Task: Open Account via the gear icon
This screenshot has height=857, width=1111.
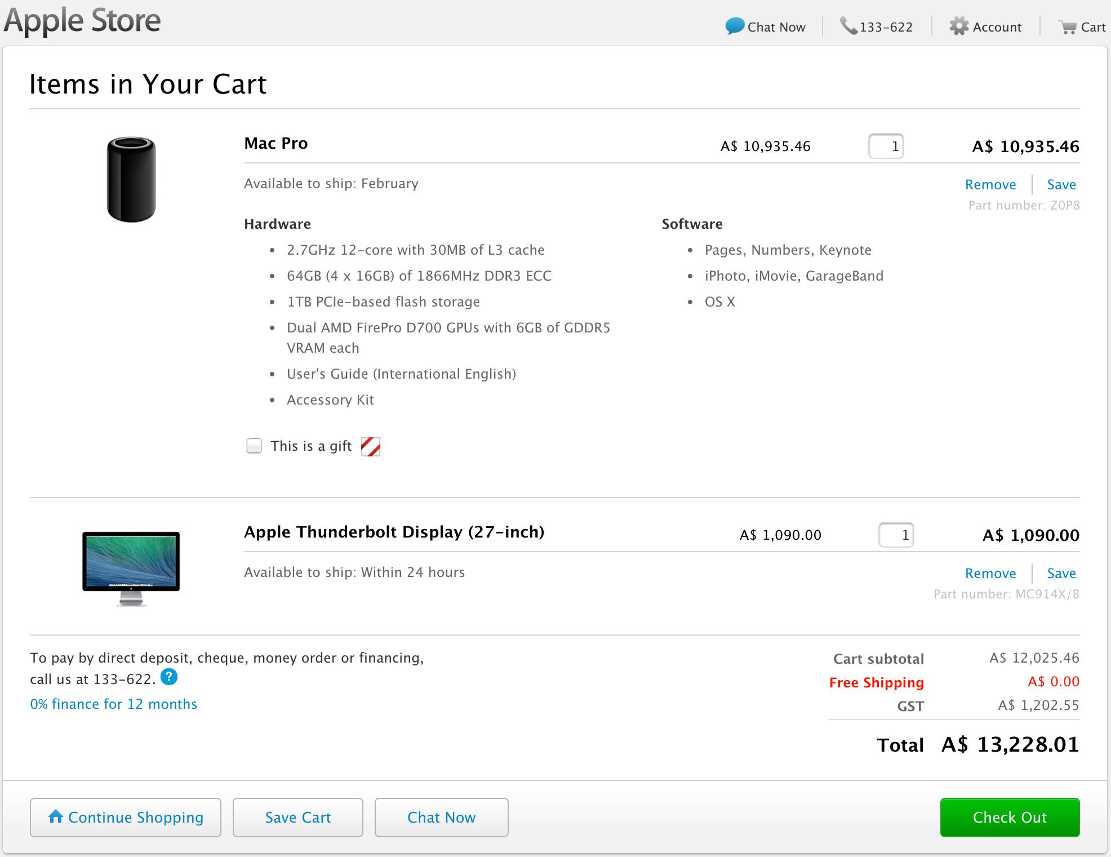Action: coord(959,26)
